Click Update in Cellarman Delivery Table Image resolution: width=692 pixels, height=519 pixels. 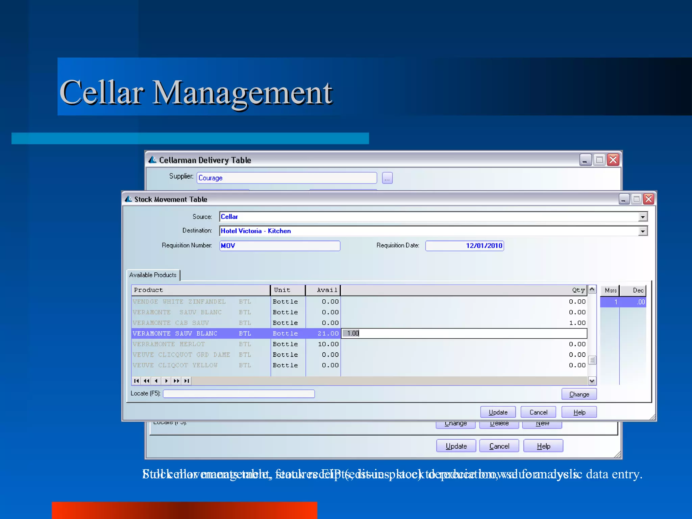[x=456, y=446]
